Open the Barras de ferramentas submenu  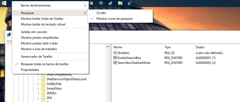pyautogui.click(x=50, y=5)
